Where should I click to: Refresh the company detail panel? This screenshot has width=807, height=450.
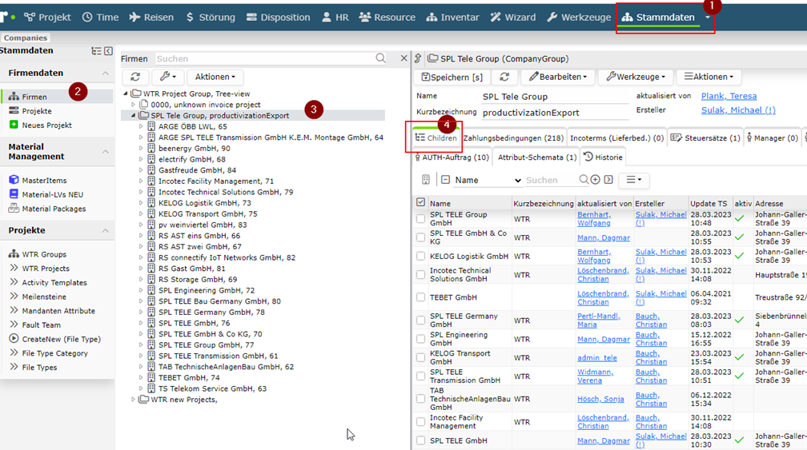tap(504, 77)
